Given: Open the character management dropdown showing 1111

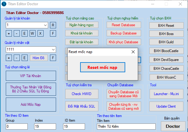Looking at the screenshot, I should pos(53,49).
